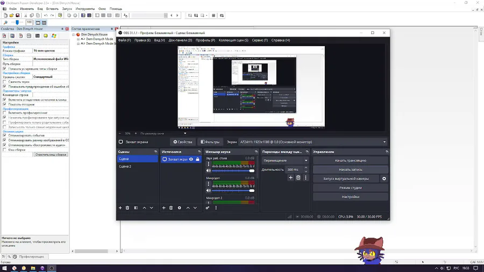Open Fusion Инструменты menu

(85, 9)
